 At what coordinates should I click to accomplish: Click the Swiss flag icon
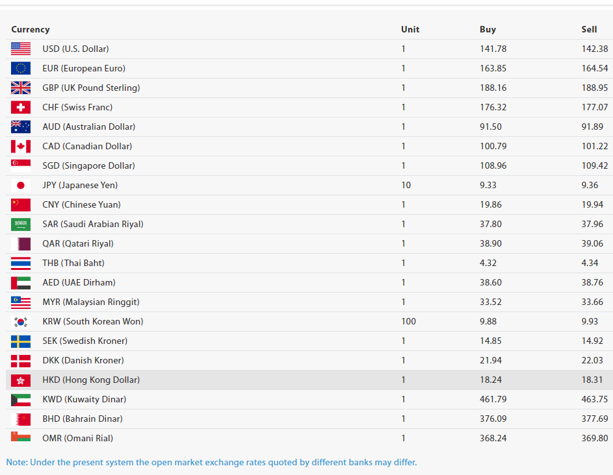21,107
